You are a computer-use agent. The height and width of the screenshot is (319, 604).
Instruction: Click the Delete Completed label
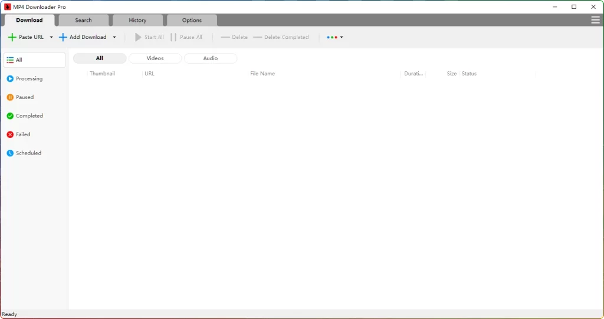tap(287, 37)
